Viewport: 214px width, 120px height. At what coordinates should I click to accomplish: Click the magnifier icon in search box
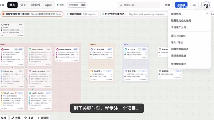pyautogui.click(x=121, y=5)
